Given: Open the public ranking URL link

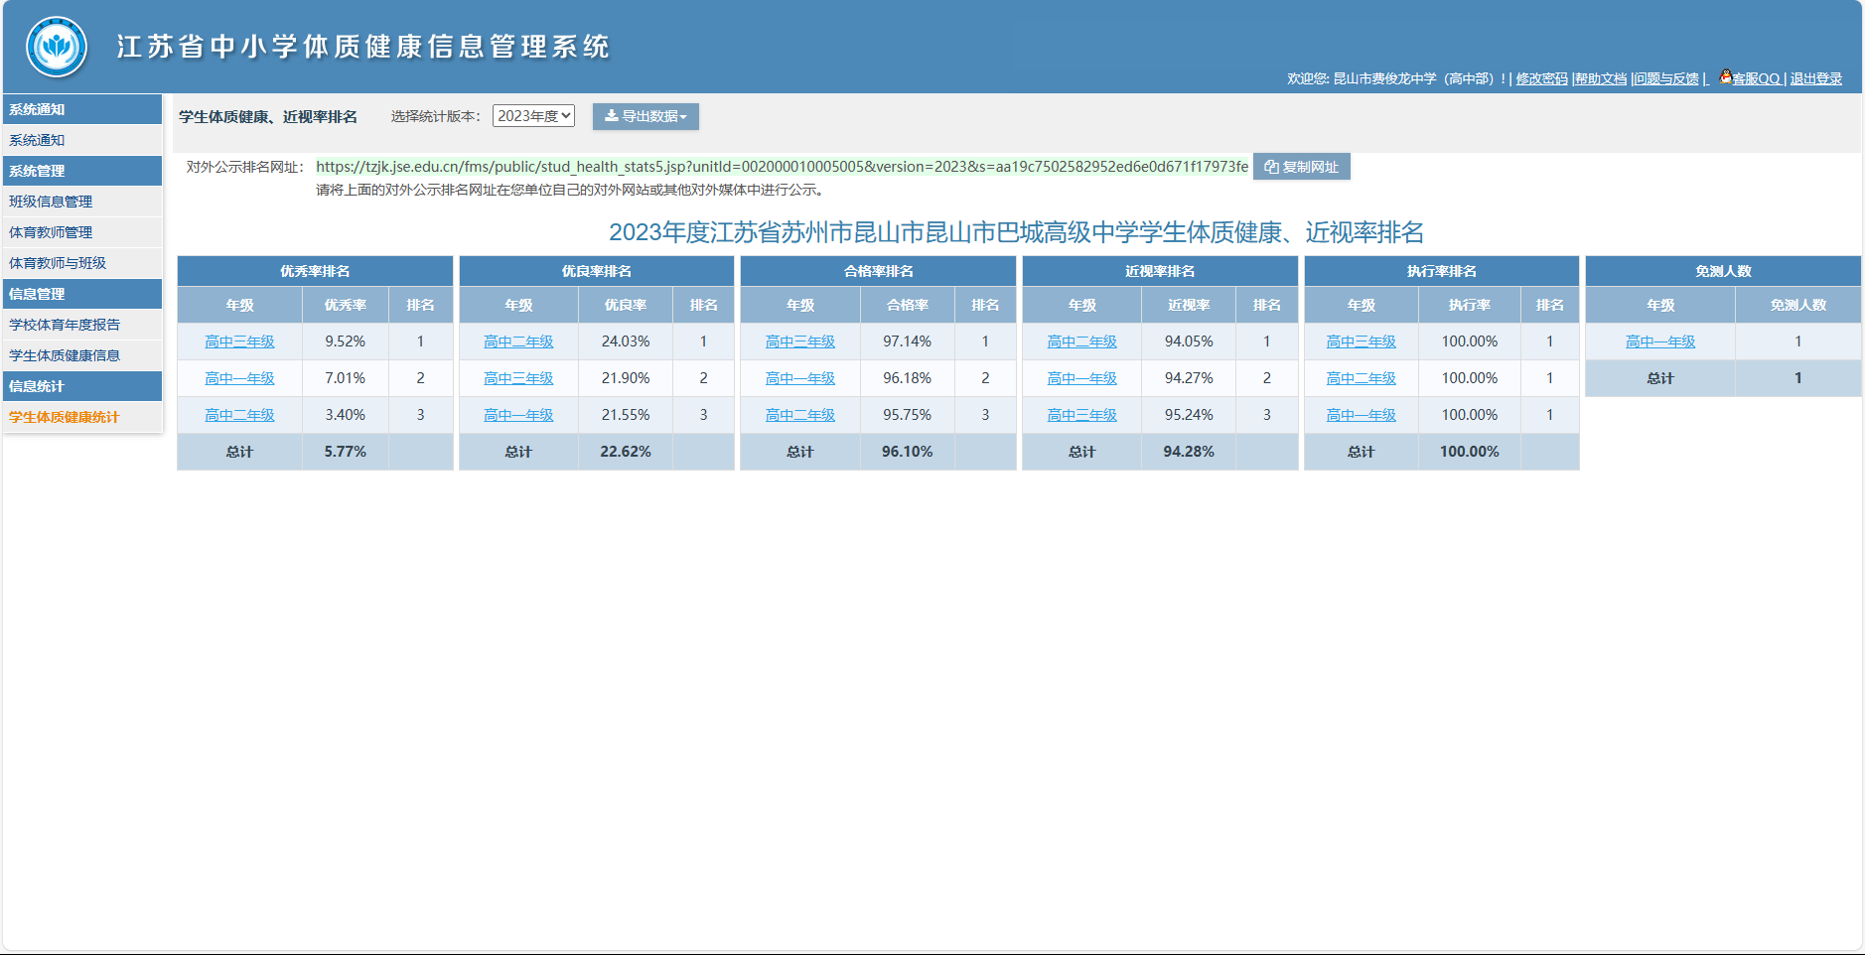Looking at the screenshot, I should pos(782,167).
